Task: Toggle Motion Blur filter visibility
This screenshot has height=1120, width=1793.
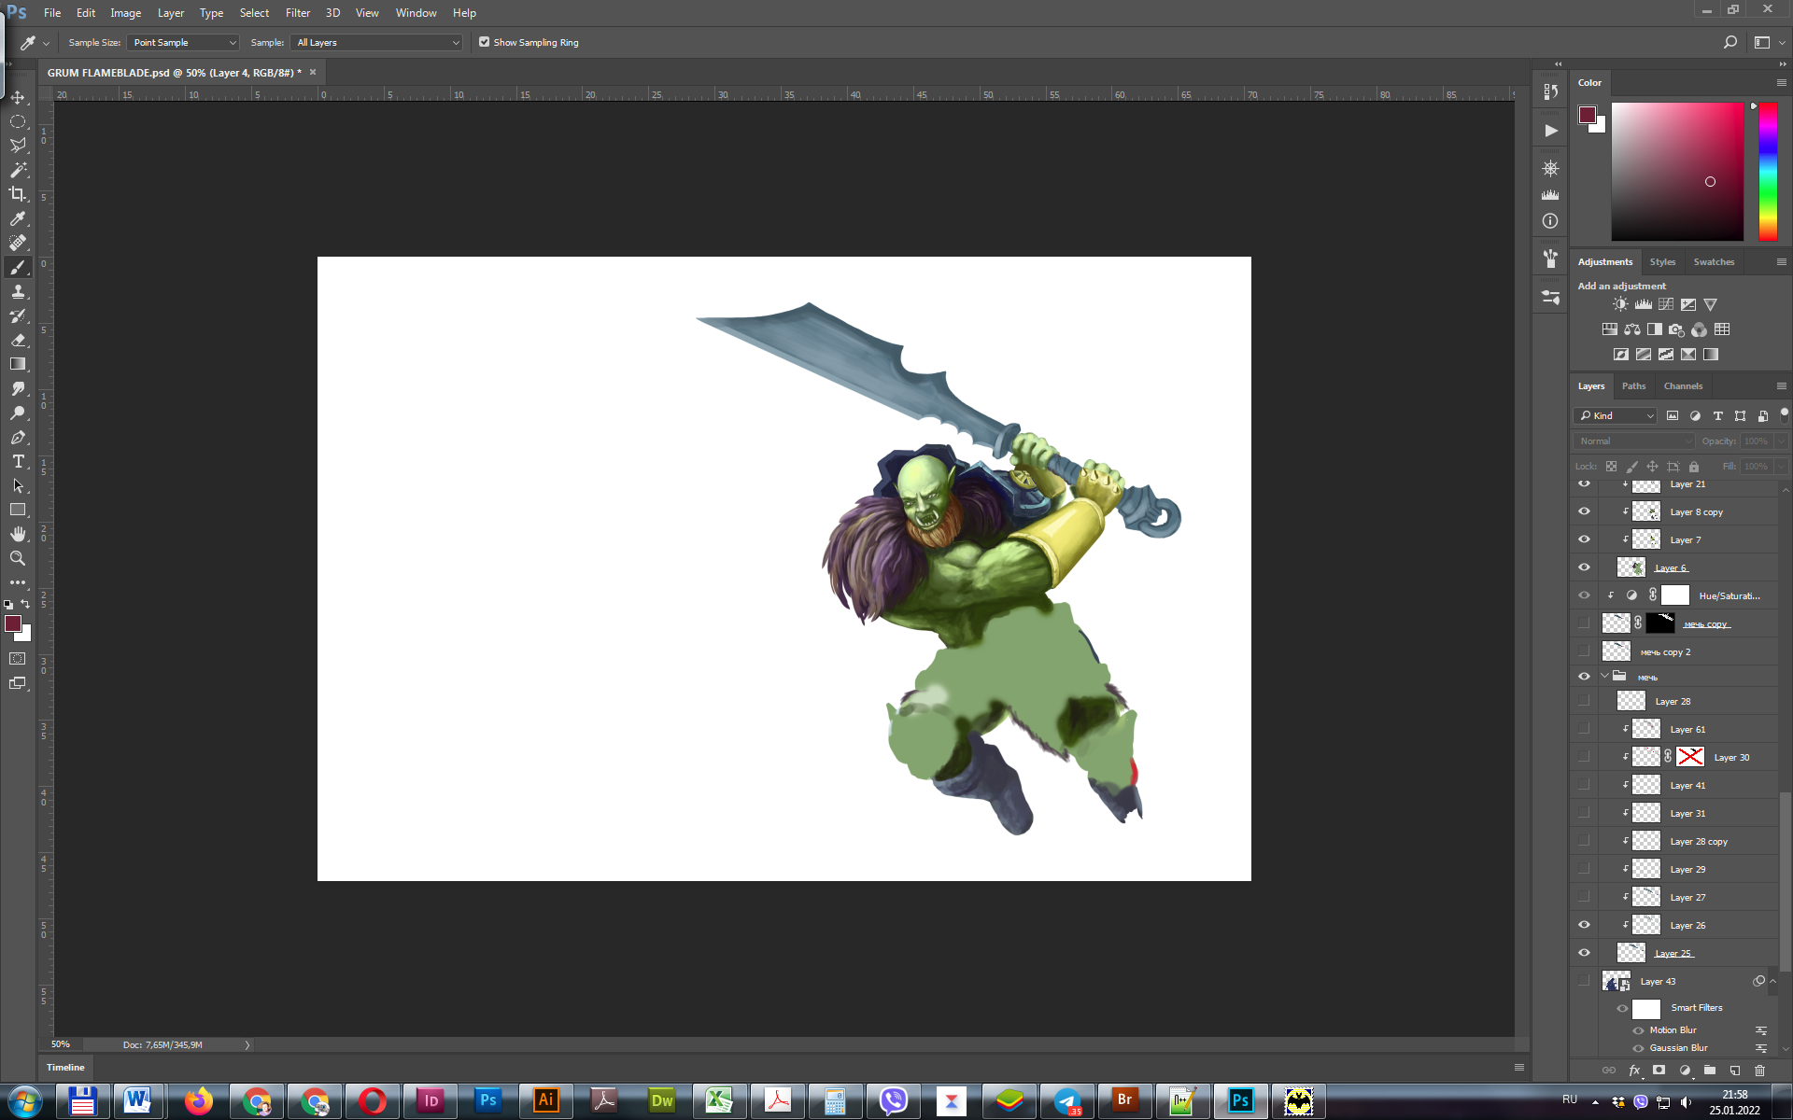Action: point(1638,1030)
